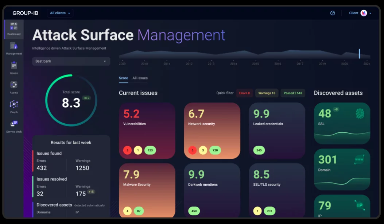Expand the Best bank selector
The image size is (384, 224).
click(71, 61)
